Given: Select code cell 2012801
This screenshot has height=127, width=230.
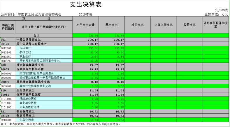Looking at the screenshot, I should point(8,48).
